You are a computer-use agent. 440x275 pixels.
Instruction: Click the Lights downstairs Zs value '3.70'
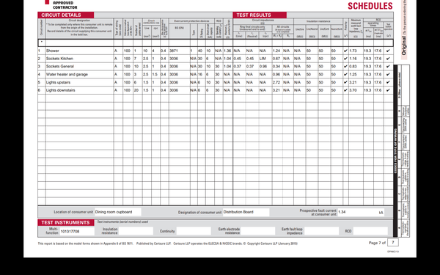pos(353,90)
